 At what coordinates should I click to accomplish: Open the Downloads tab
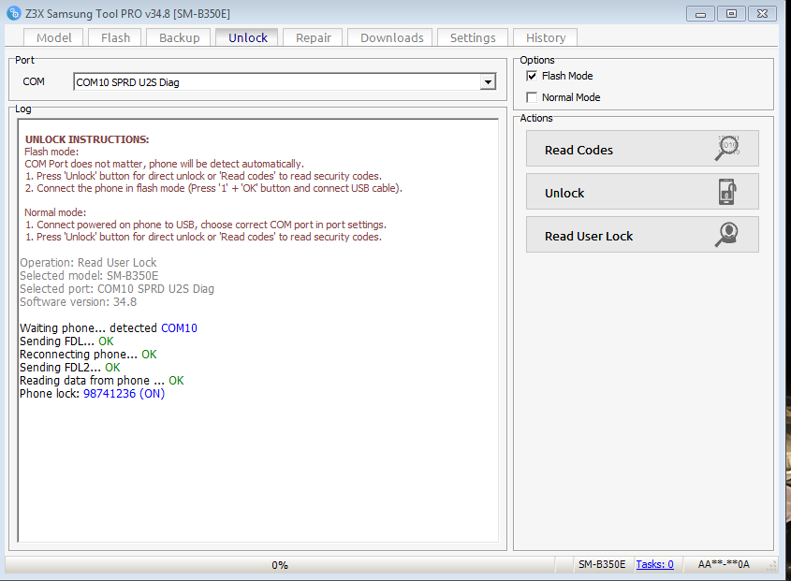pyautogui.click(x=392, y=37)
